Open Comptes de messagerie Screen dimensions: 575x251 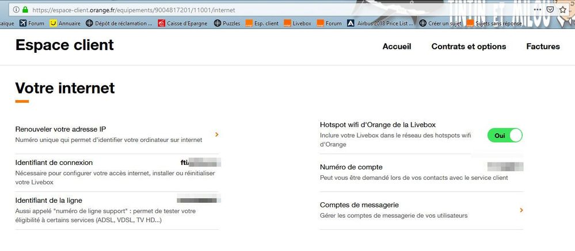coord(422,210)
